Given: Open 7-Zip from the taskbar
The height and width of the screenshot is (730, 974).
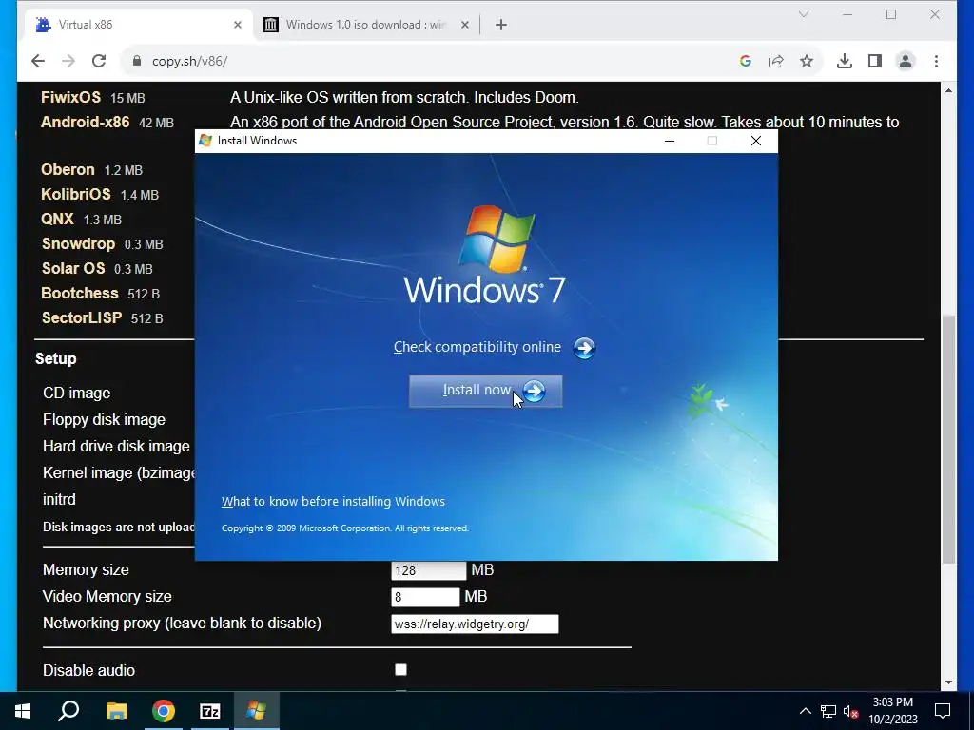Looking at the screenshot, I should click(x=210, y=711).
